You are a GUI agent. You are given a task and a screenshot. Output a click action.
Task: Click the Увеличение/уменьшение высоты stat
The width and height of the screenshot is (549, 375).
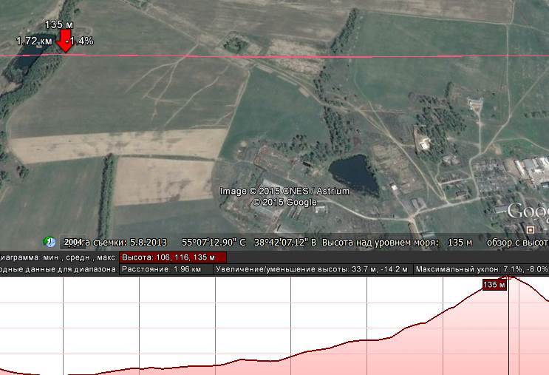[x=313, y=270]
